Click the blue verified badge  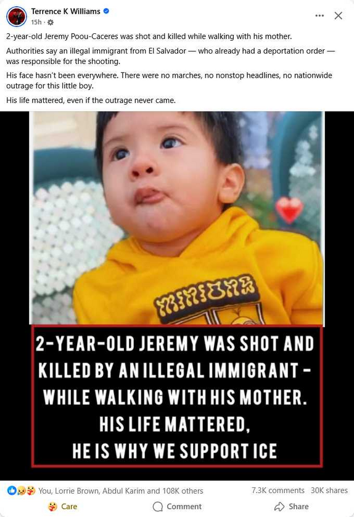[x=106, y=11]
